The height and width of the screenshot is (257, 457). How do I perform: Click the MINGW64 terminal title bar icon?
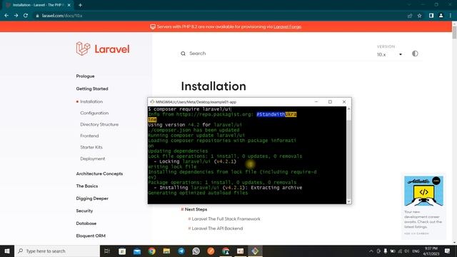pyautogui.click(x=152, y=102)
